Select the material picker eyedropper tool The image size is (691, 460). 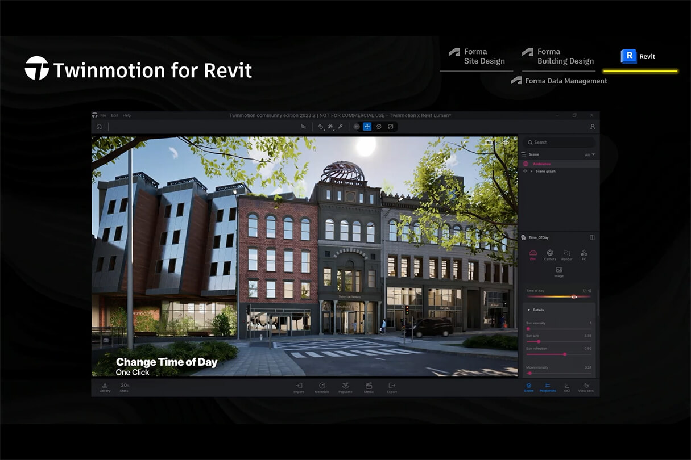[x=341, y=127]
